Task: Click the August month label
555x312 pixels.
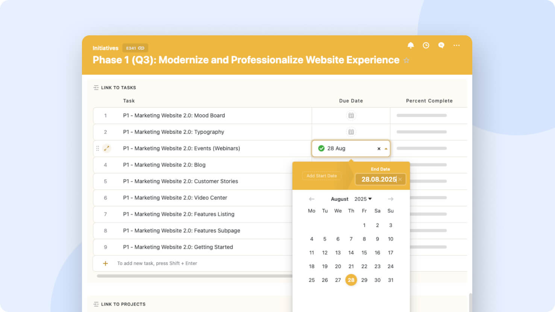Action: 340,199
